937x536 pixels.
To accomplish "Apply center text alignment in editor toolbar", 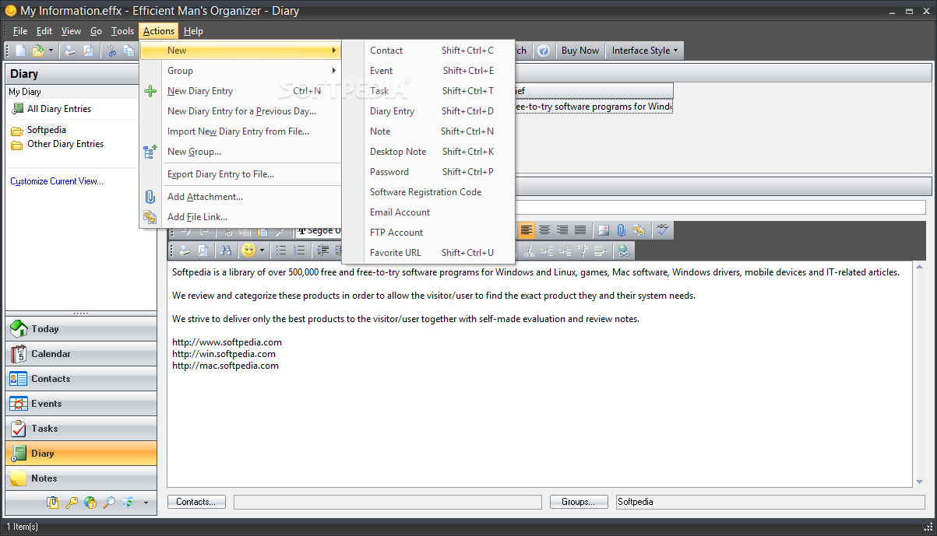I will [x=544, y=230].
